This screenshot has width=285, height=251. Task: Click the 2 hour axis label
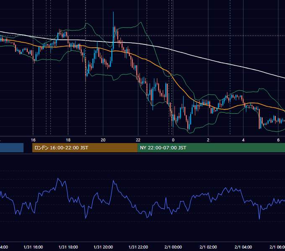pos(208,140)
